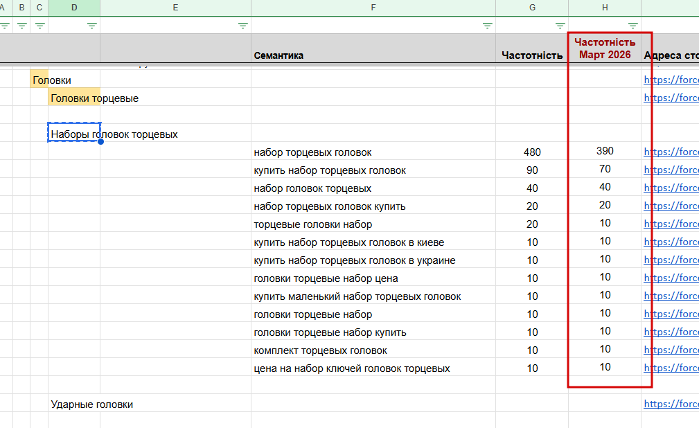Click the 'набор торцевых головок' cell

coord(373,152)
